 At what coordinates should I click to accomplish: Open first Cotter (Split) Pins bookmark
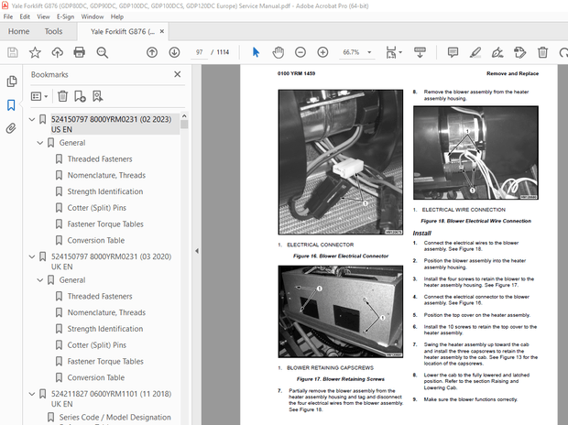coord(97,208)
